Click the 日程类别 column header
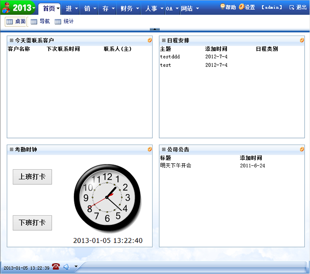Screen dimensions: 310x274 267,49
